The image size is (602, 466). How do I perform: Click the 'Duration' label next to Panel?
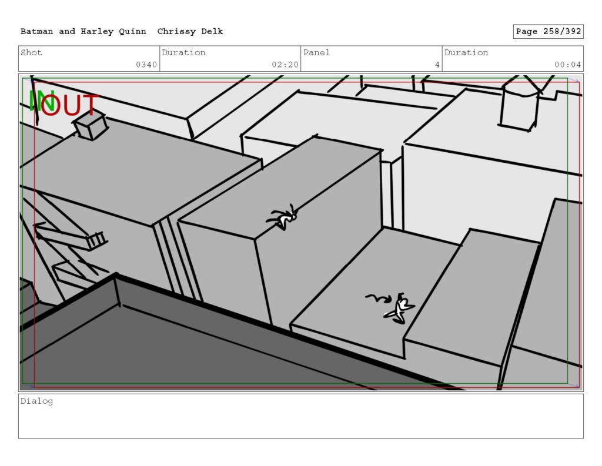coord(466,52)
